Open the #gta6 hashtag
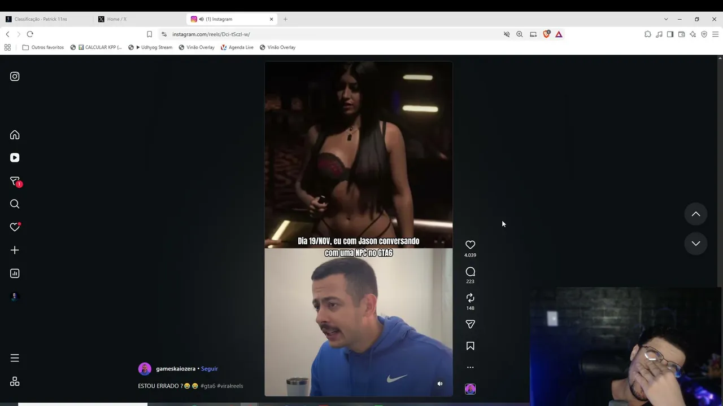 pos(208,386)
